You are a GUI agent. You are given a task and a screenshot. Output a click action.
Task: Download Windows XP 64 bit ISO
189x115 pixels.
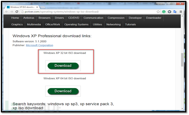63,91
